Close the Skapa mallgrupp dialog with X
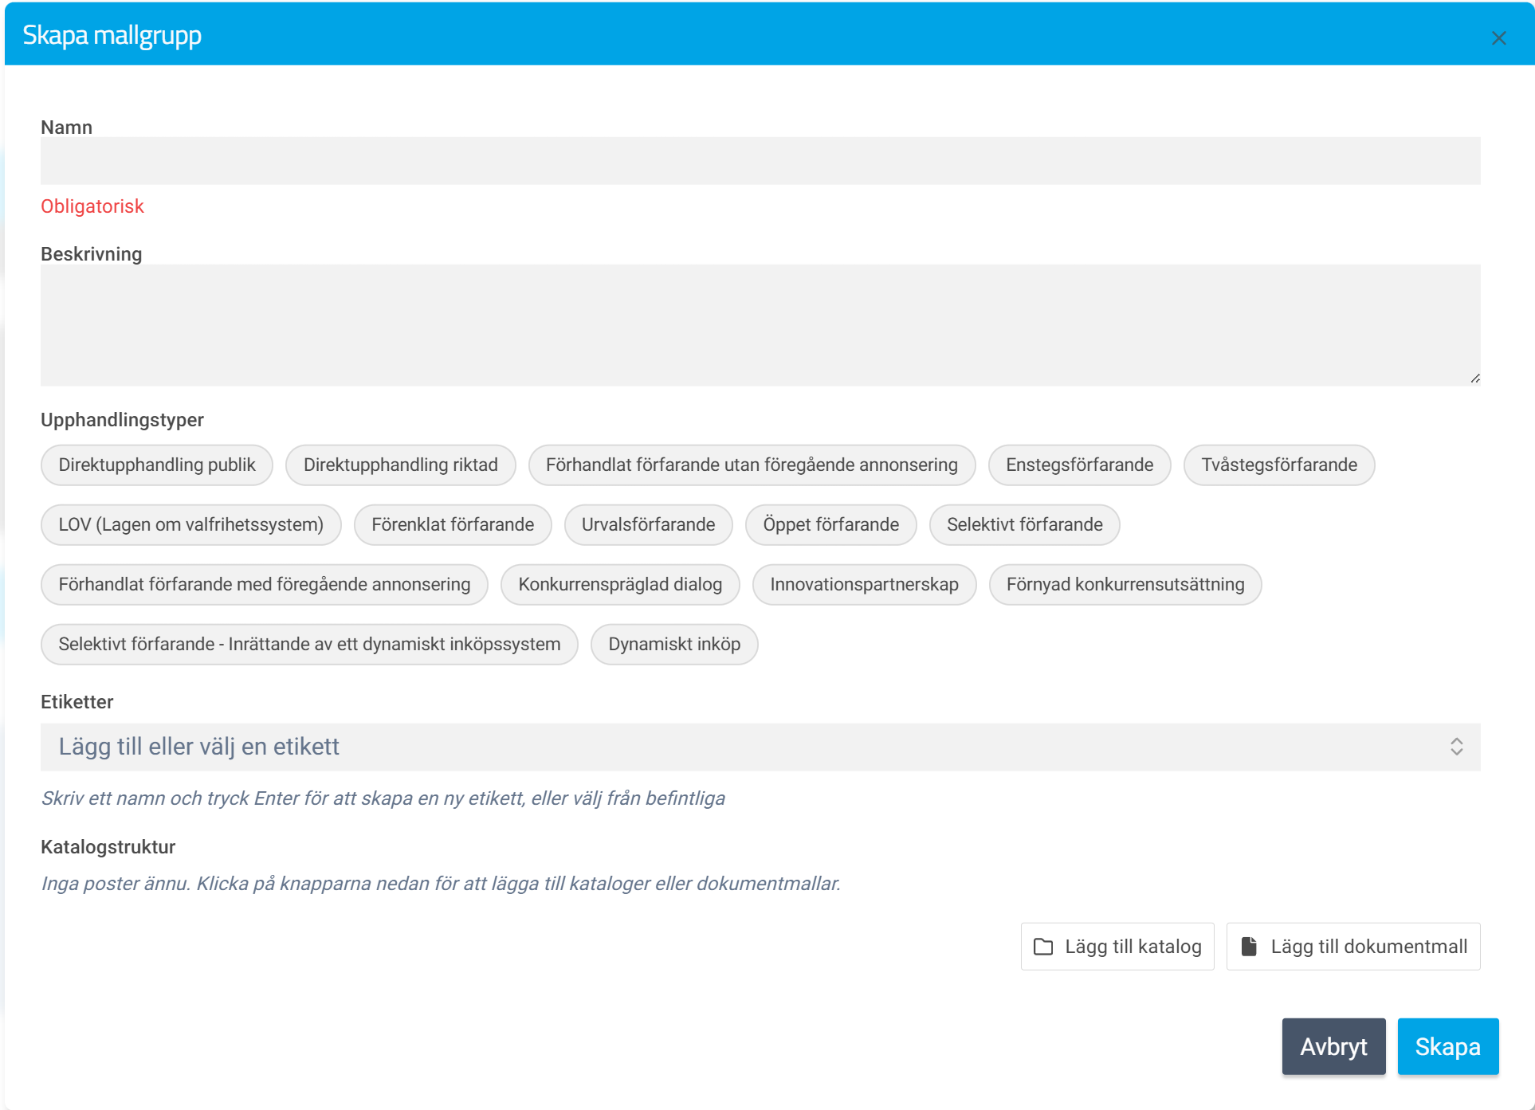This screenshot has width=1535, height=1110. [1498, 37]
